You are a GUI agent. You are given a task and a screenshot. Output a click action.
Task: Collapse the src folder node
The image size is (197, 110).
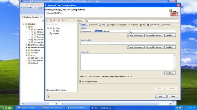point(26,27)
